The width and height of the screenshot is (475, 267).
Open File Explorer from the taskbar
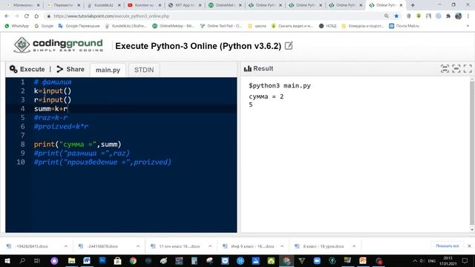pyautogui.click(x=71, y=260)
